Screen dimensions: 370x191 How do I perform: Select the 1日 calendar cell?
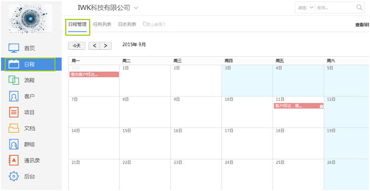pyautogui.click(x=145, y=81)
